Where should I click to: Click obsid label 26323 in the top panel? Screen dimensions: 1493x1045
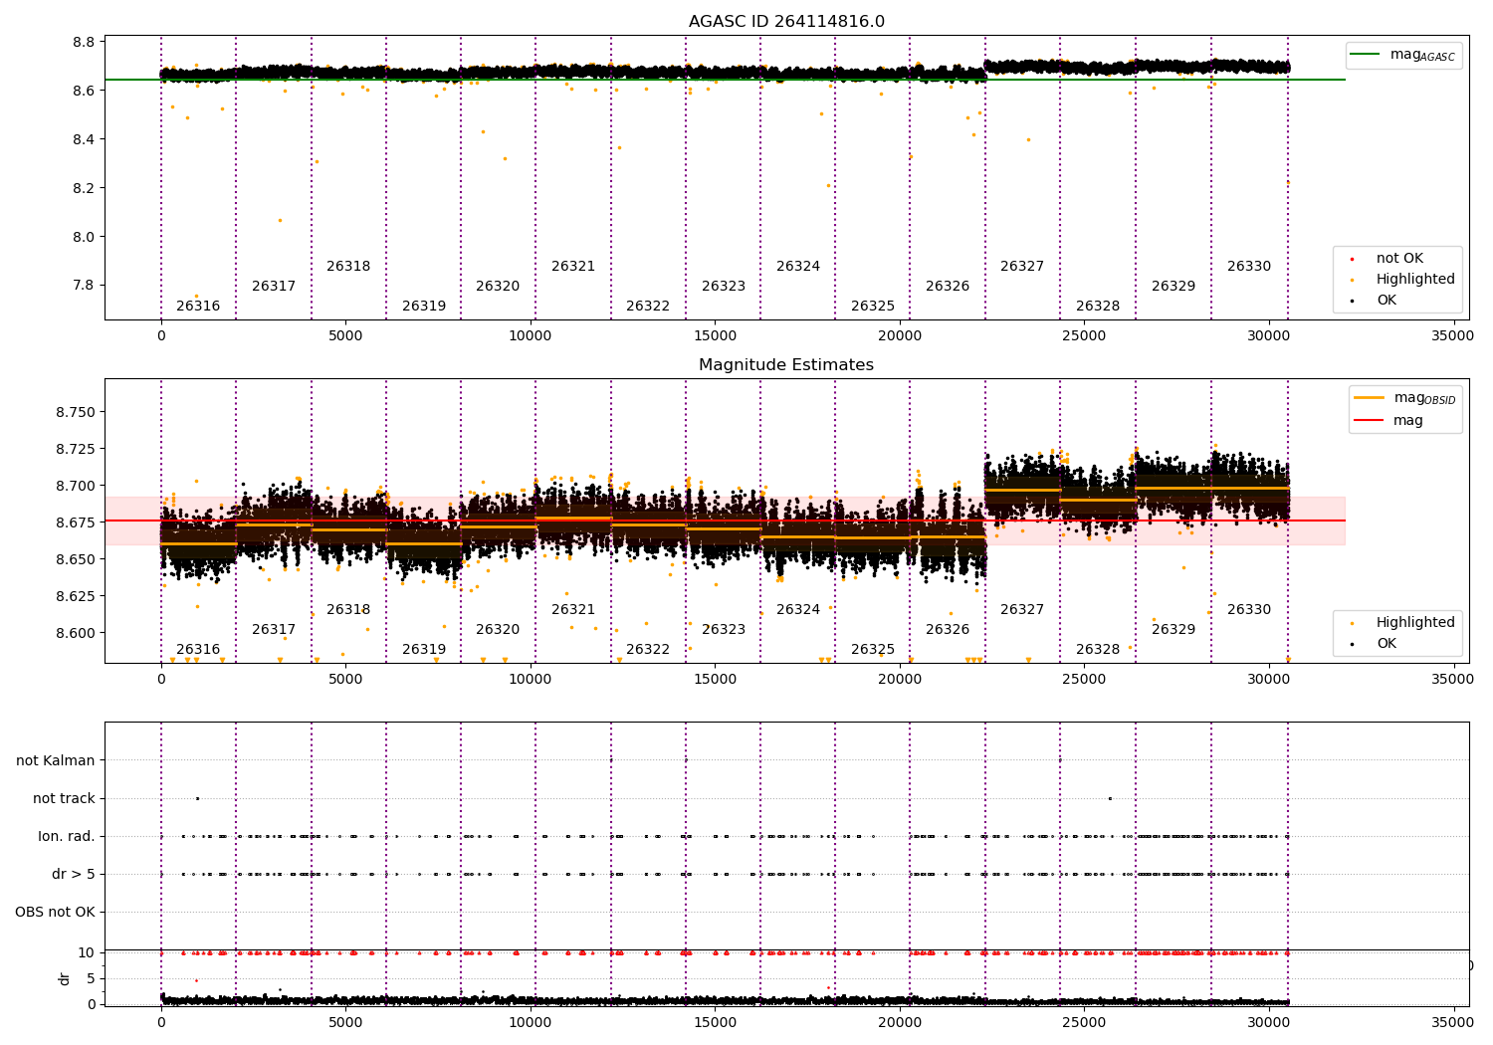pos(724,287)
